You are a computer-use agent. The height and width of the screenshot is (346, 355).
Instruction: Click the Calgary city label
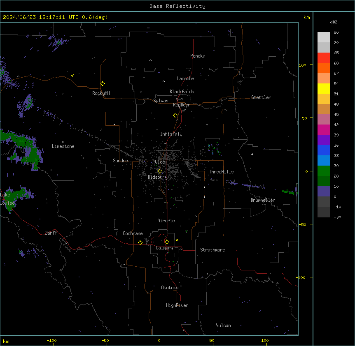164,248
